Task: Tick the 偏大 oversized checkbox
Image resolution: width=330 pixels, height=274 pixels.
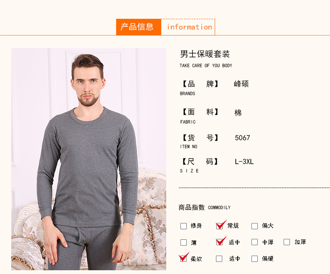Action: pos(255,226)
